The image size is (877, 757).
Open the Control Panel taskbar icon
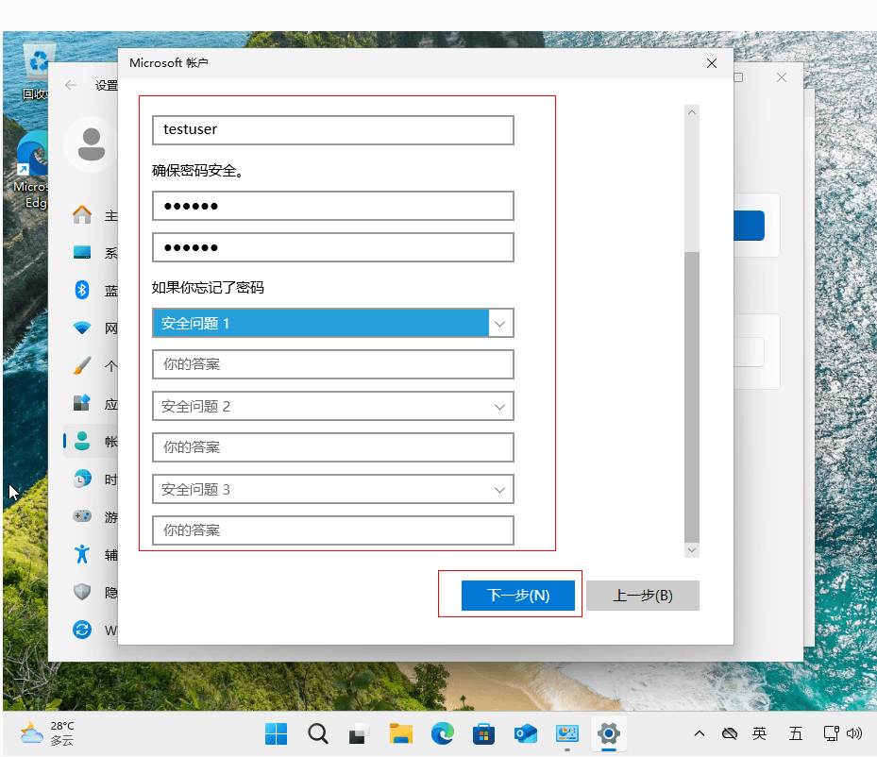click(567, 733)
